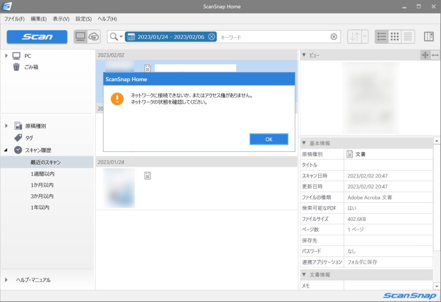The image size is (441, 302).
Task: Click the パスワード value なし
Action: click(x=352, y=251)
